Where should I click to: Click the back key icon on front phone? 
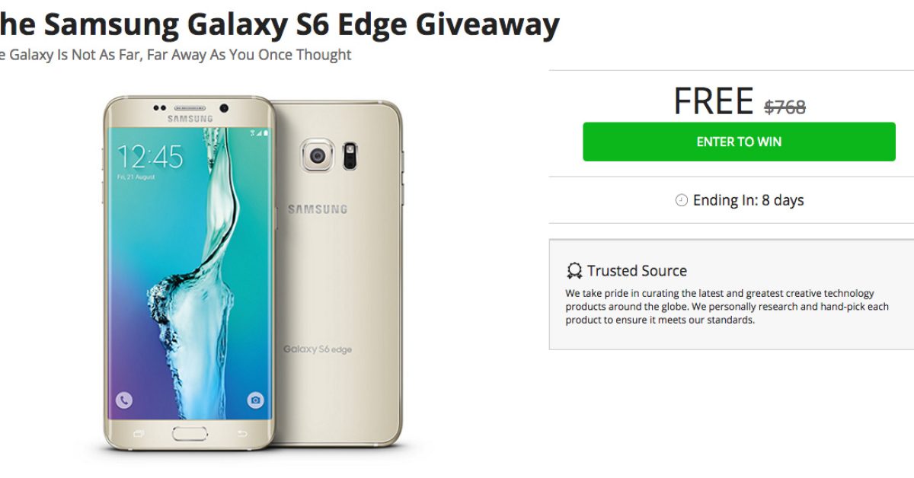(242, 434)
